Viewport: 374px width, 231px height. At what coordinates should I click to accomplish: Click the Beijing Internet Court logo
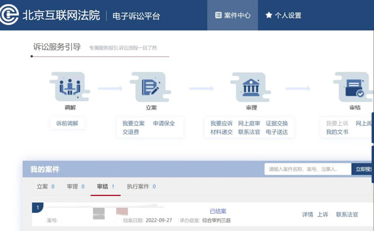pyautogui.click(x=9, y=15)
